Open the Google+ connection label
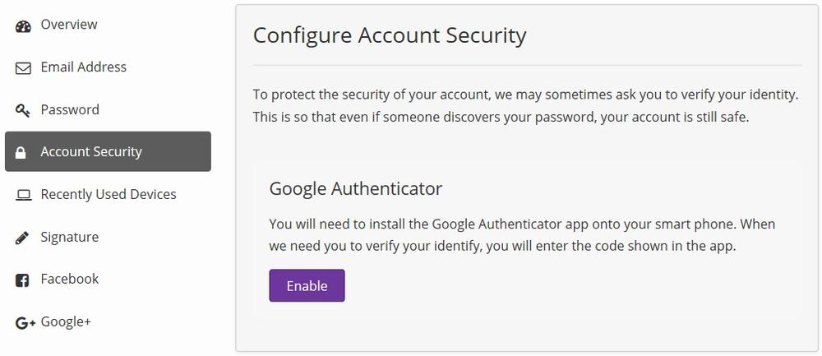This screenshot has width=822, height=356. pos(66,321)
